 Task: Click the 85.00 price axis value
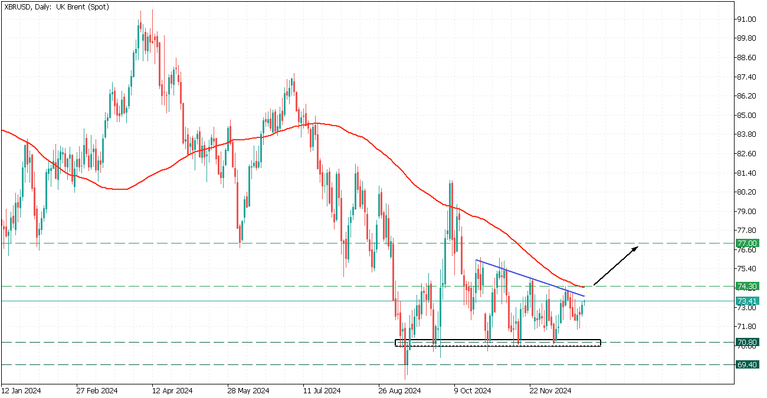pyautogui.click(x=746, y=116)
